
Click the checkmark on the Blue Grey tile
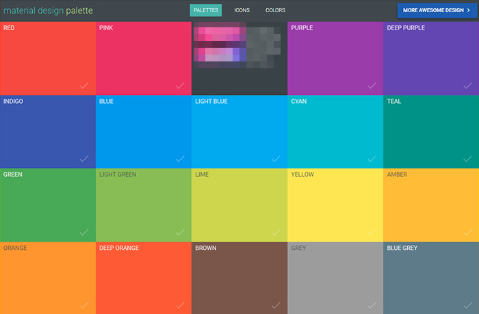click(467, 305)
